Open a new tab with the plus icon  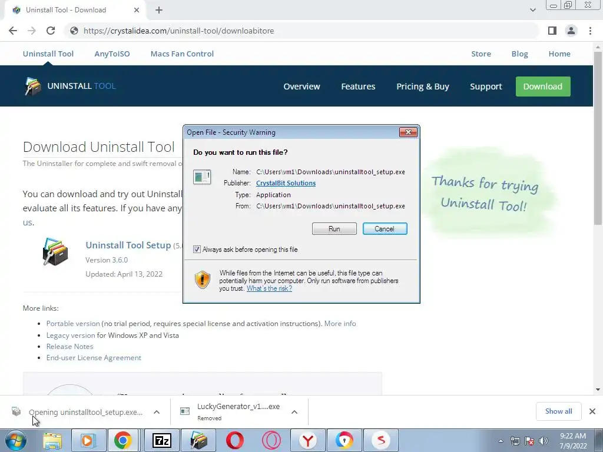[x=159, y=10]
